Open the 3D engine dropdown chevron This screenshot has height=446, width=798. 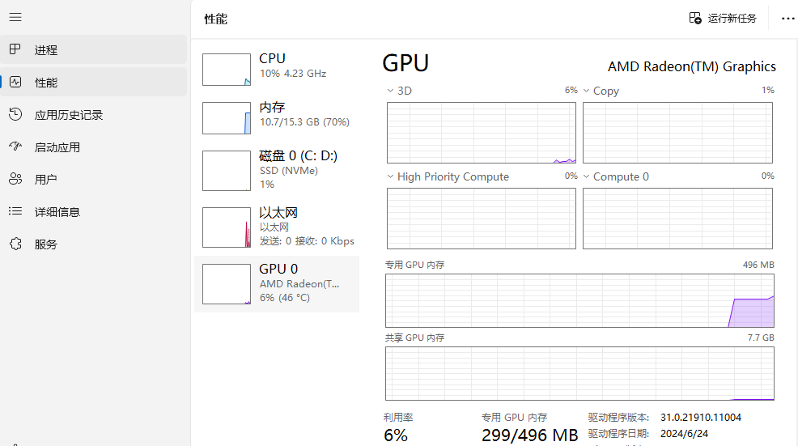pos(390,91)
